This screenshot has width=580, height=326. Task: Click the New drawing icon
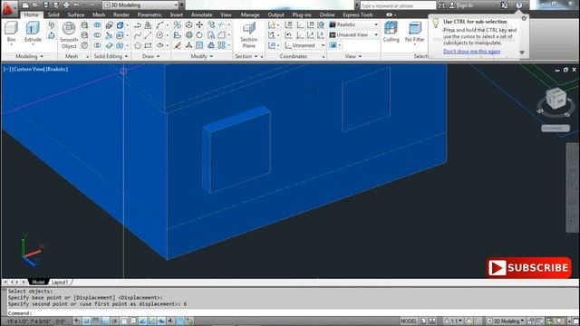(25, 5)
